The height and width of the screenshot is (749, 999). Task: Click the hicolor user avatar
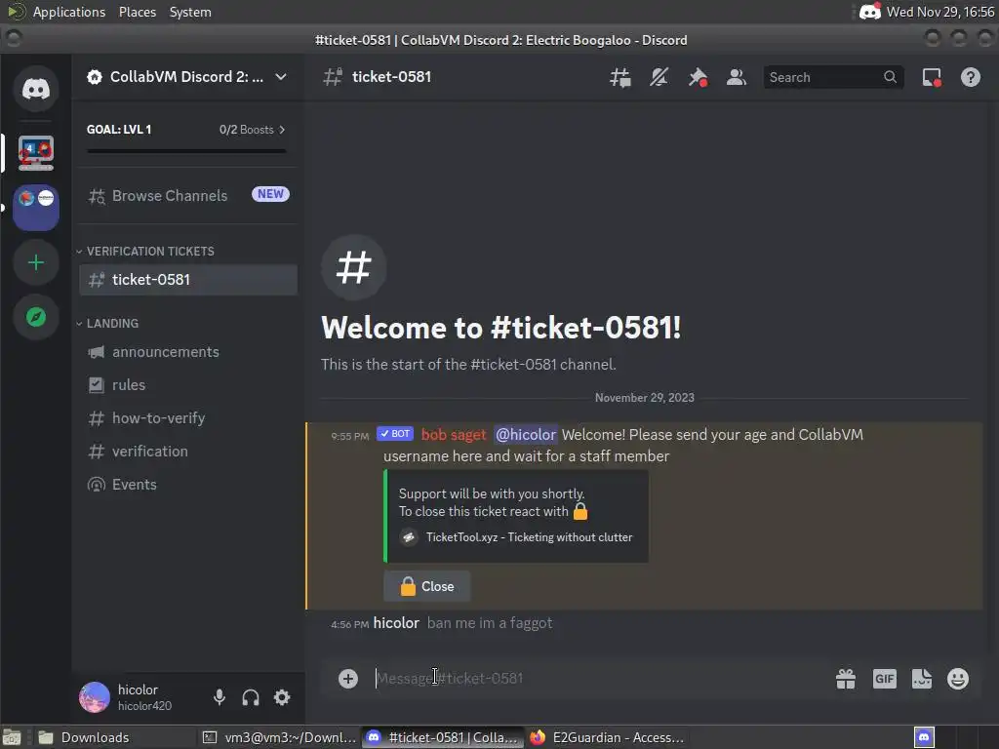[95, 696]
